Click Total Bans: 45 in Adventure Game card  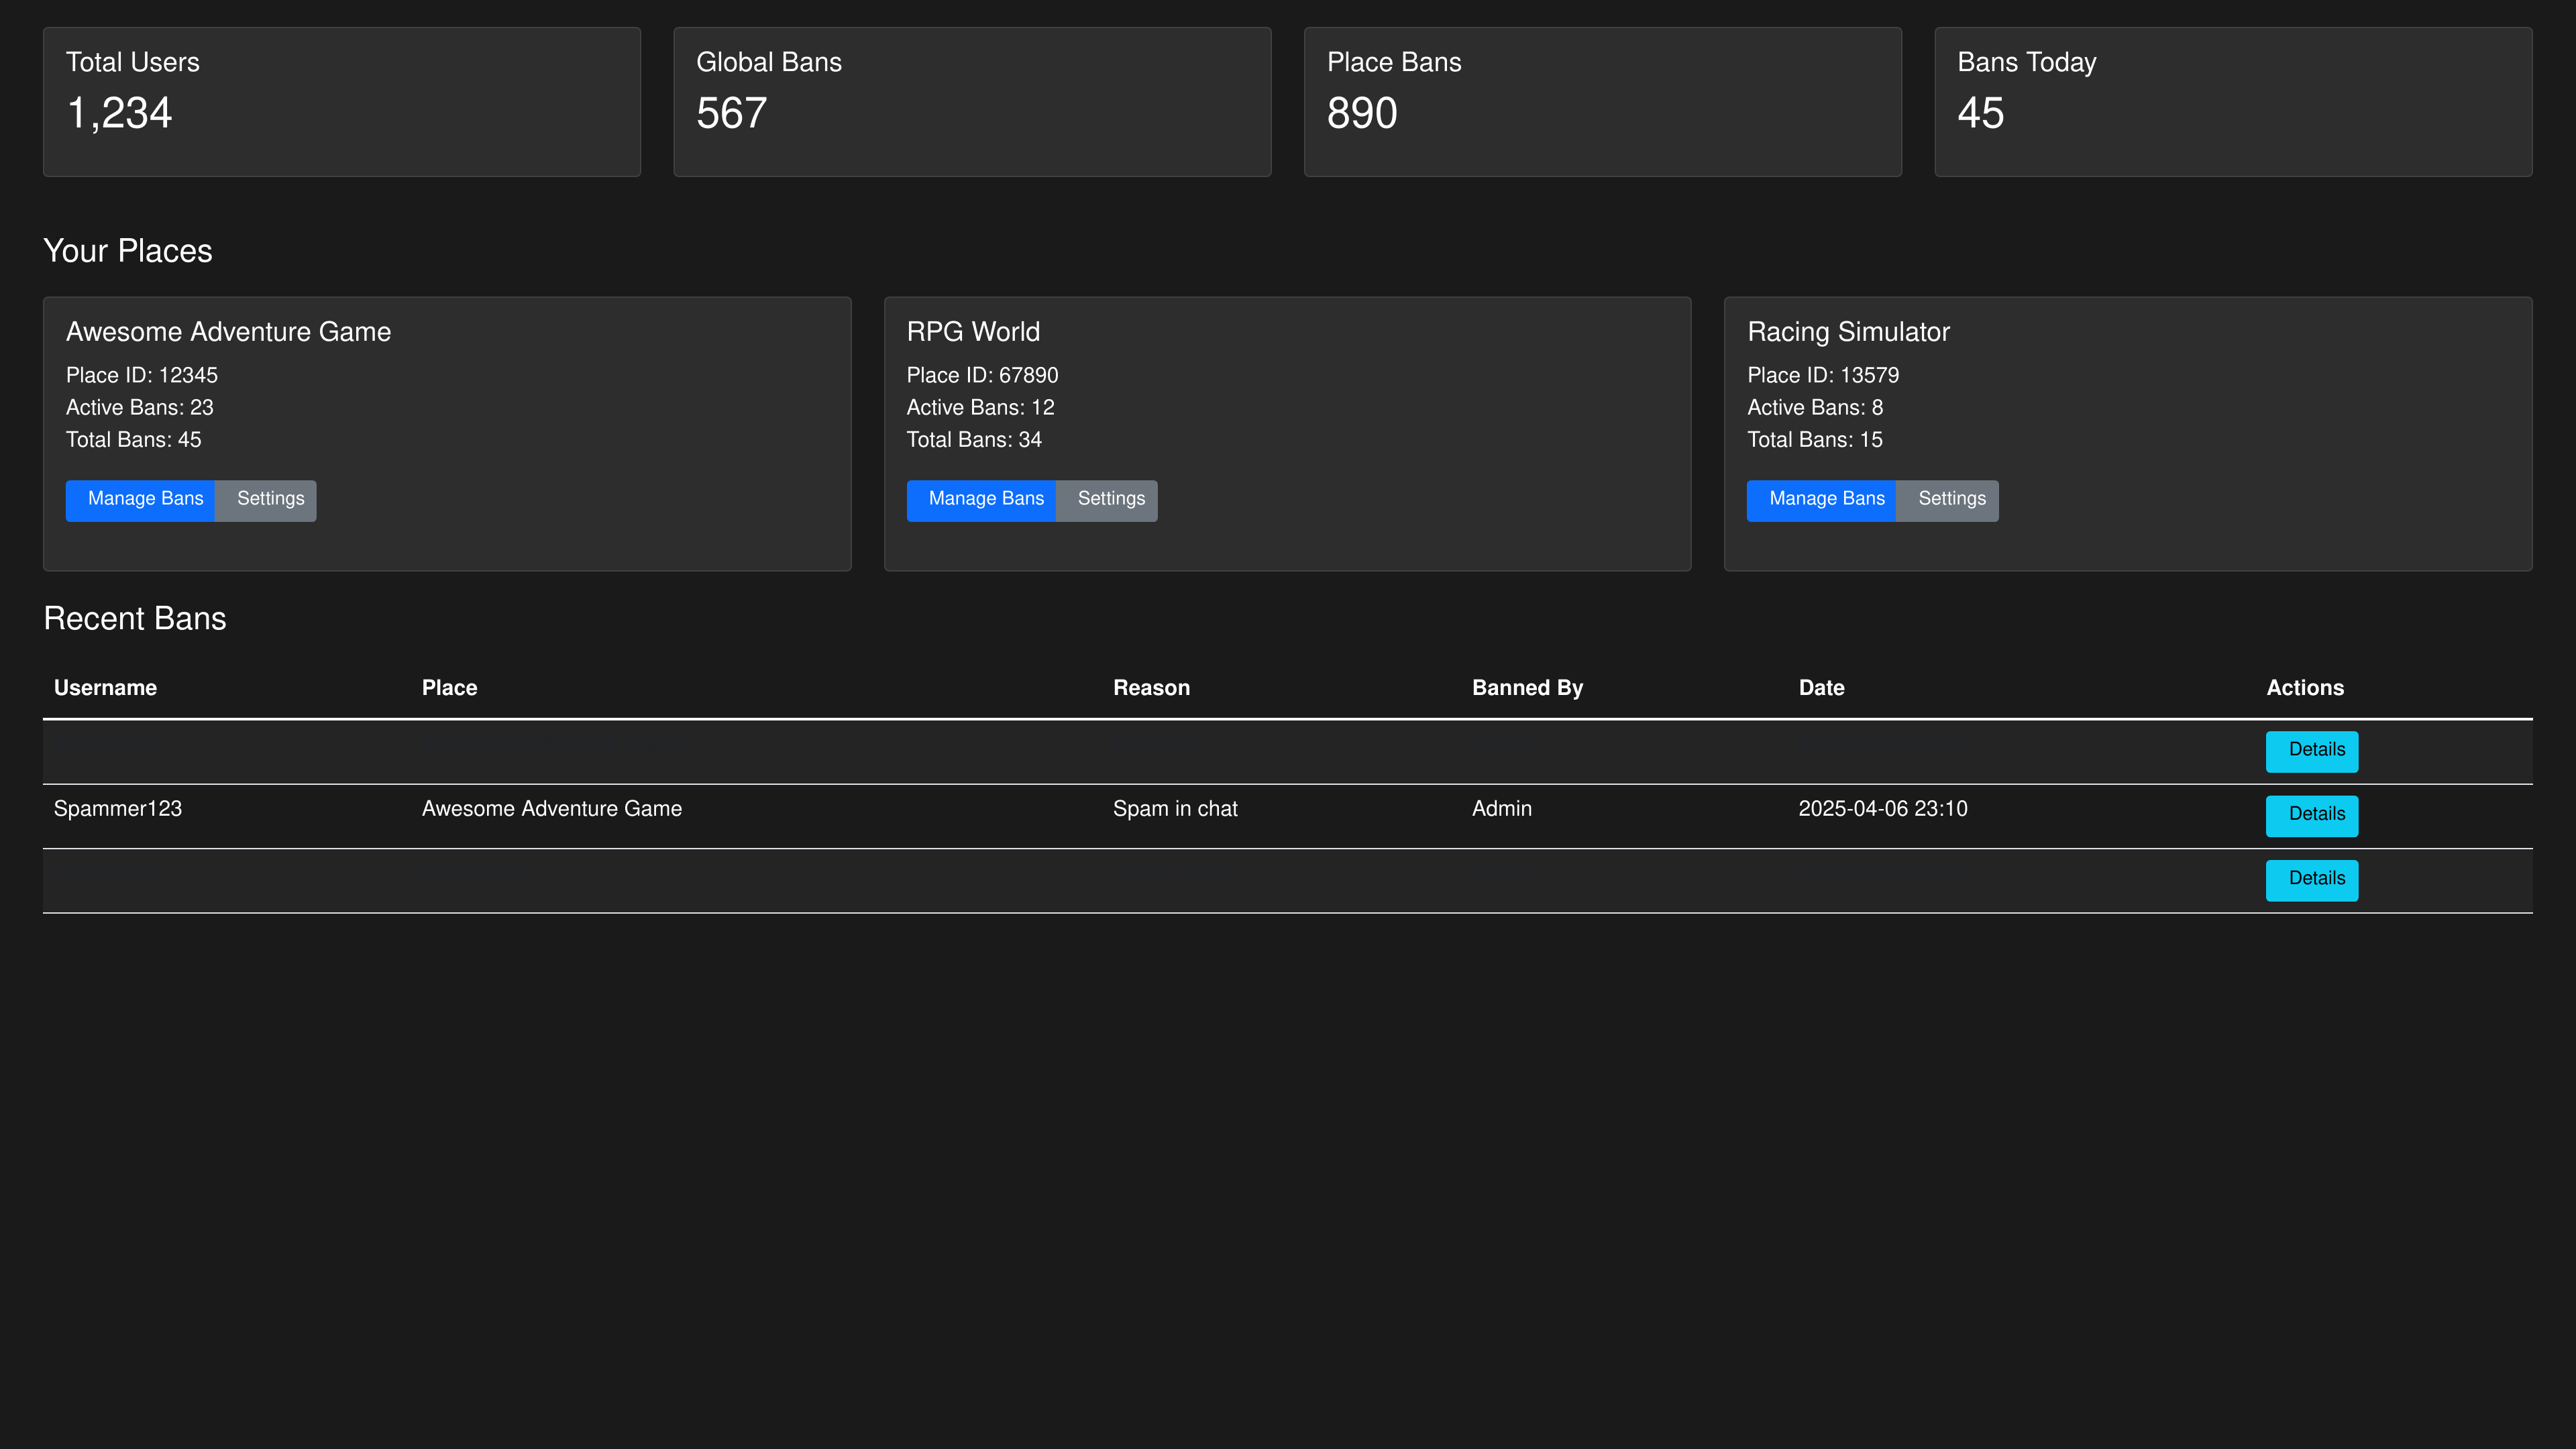point(134,440)
